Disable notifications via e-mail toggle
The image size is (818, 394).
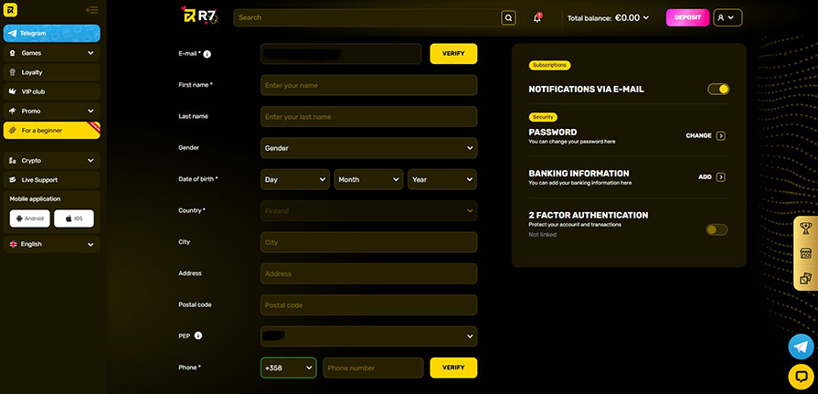click(717, 90)
